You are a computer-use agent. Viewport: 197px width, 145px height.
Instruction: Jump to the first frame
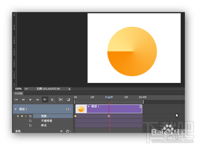[x=16, y=100]
